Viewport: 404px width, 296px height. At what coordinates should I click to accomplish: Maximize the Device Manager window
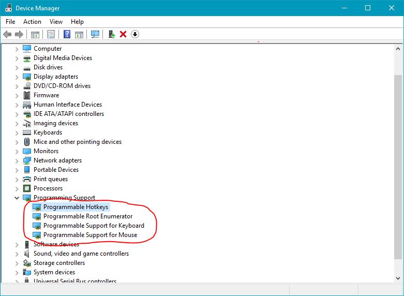pos(368,8)
